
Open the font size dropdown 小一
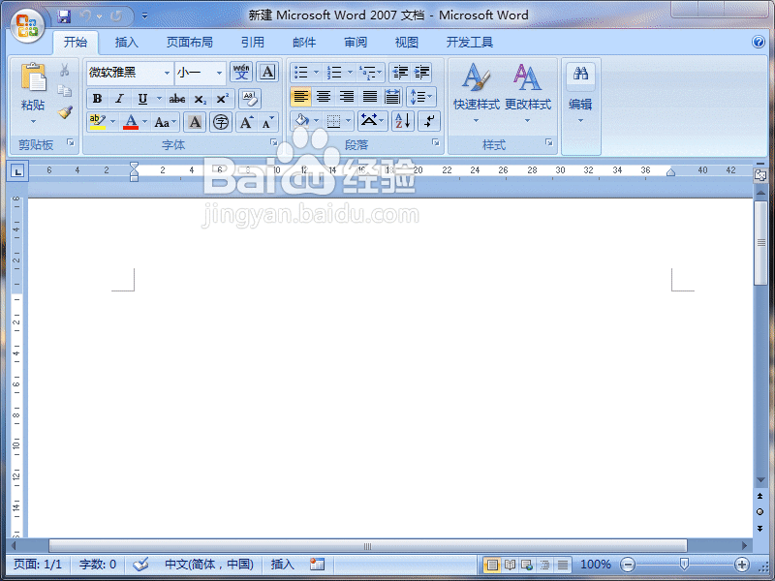pos(219,73)
